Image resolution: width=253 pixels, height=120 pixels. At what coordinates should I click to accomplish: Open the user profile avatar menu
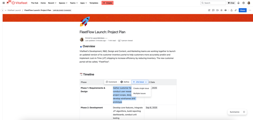pos(249,3)
